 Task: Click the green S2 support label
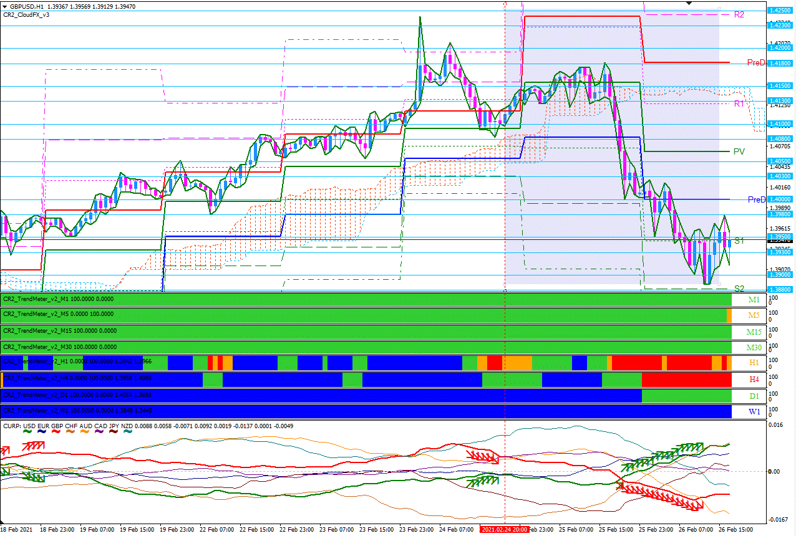739,289
